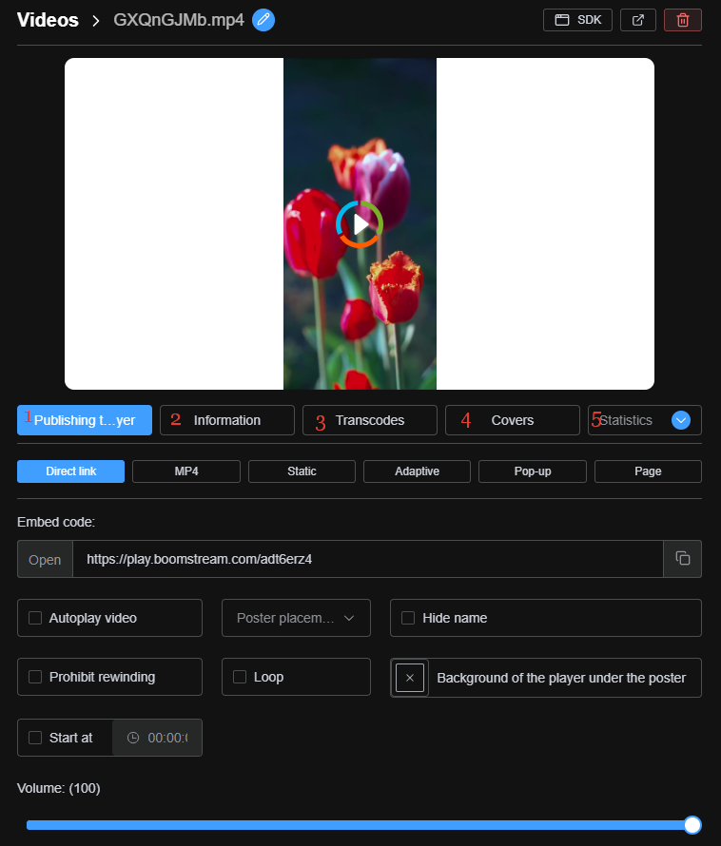Click the Volume slider handle

692,824
